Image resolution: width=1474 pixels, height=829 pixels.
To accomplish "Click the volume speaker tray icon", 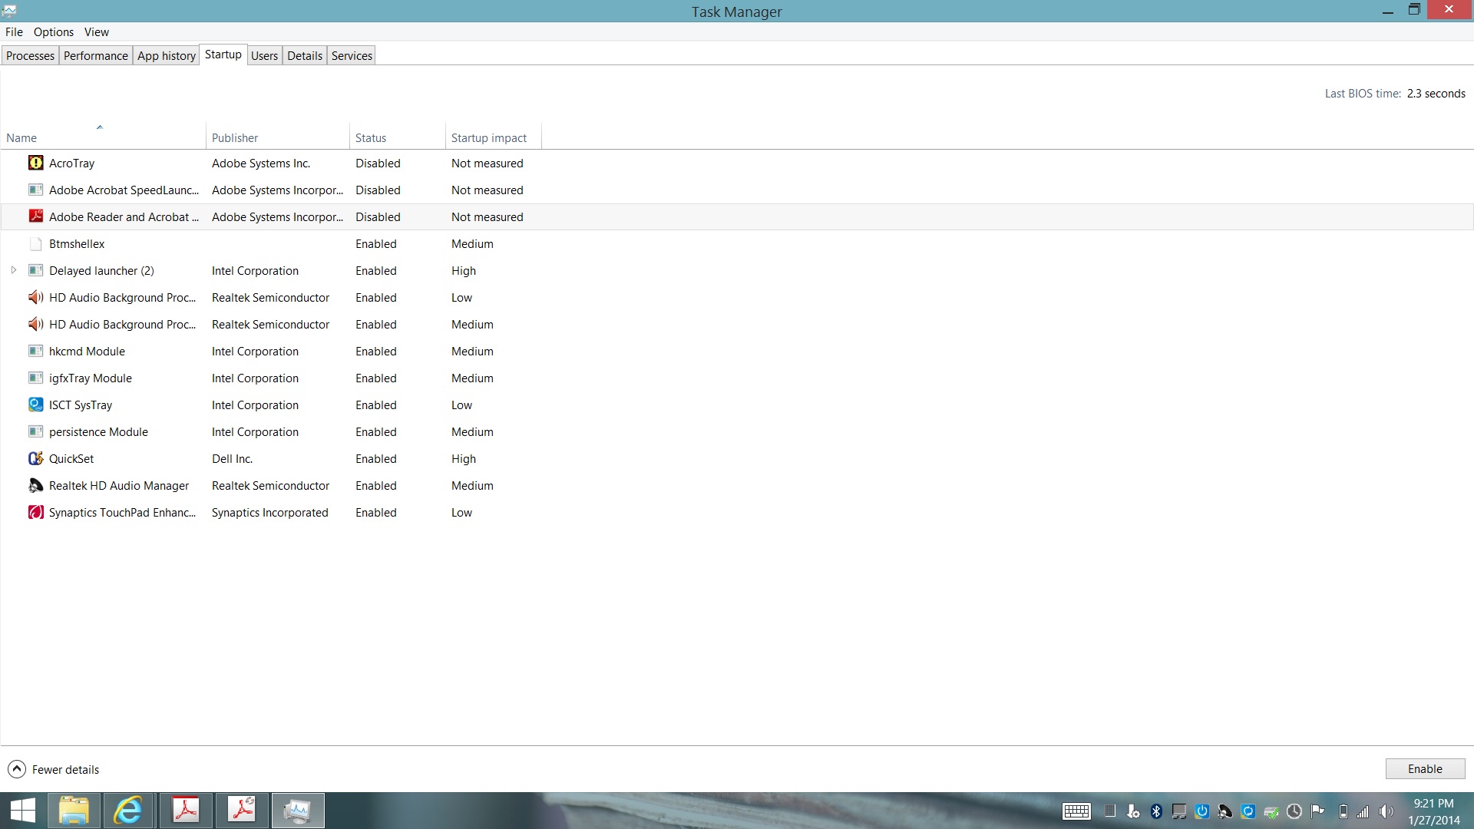I will (x=1386, y=811).
